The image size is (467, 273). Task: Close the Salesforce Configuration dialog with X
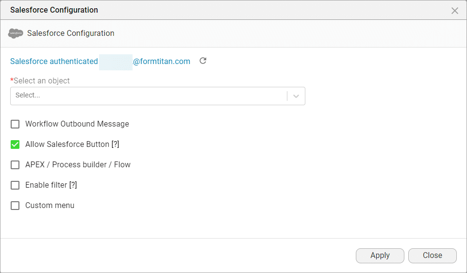point(454,11)
